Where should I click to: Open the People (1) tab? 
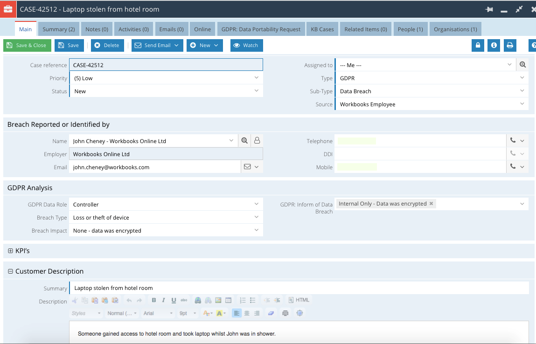click(x=410, y=29)
